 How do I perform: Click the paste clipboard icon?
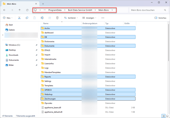point(35,18)
